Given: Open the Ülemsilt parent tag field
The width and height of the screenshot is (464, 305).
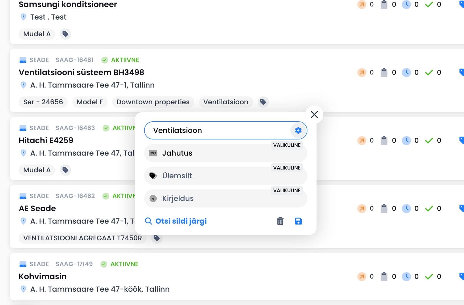Looking at the screenshot, I should (225, 176).
